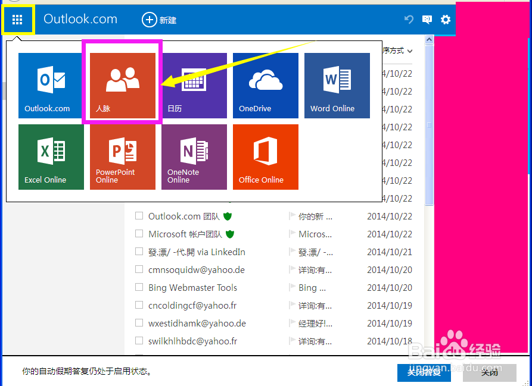Open message from Bing Webmaster Tools

192,288
